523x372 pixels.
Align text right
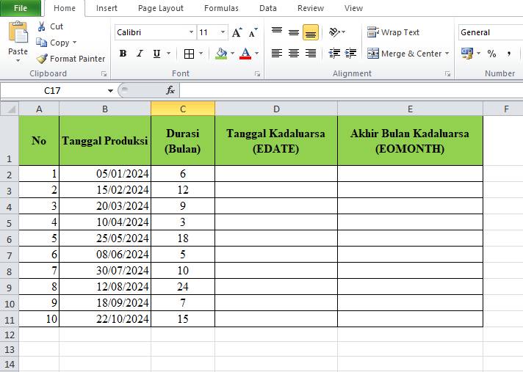(311, 54)
